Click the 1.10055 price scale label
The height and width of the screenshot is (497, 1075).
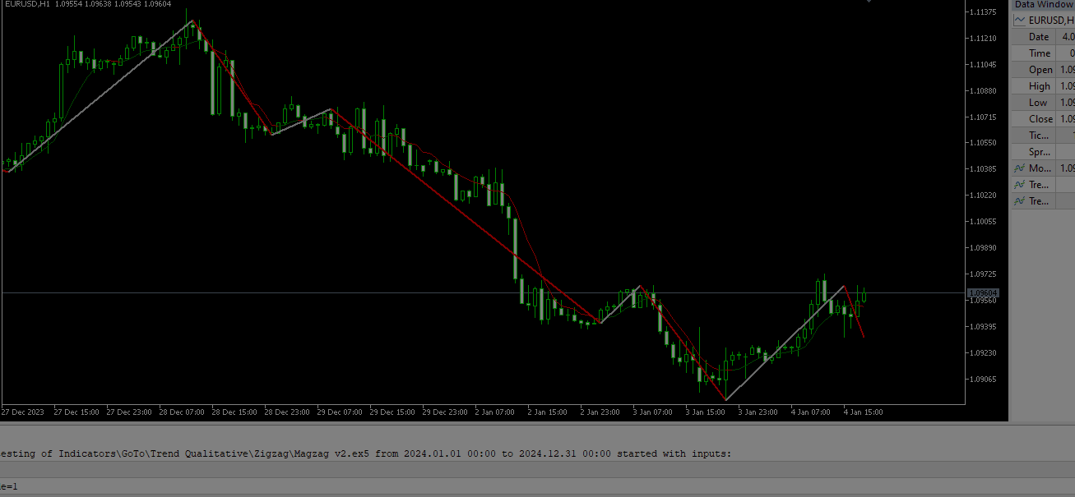983,222
